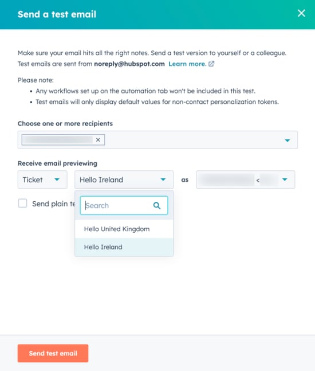Open the Learn more link
315x371 pixels.
click(x=187, y=64)
